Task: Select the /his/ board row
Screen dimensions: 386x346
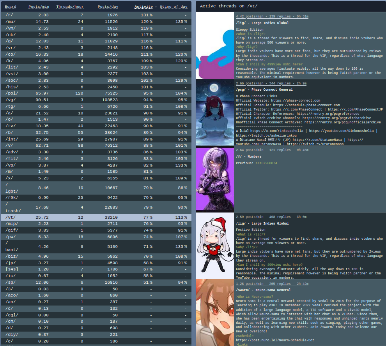Action: [x=96, y=87]
